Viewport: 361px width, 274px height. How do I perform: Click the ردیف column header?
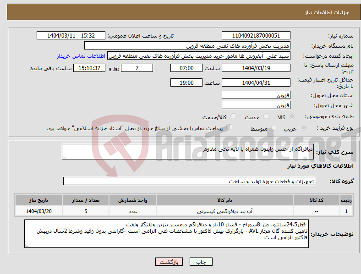pyautogui.click(x=346, y=200)
